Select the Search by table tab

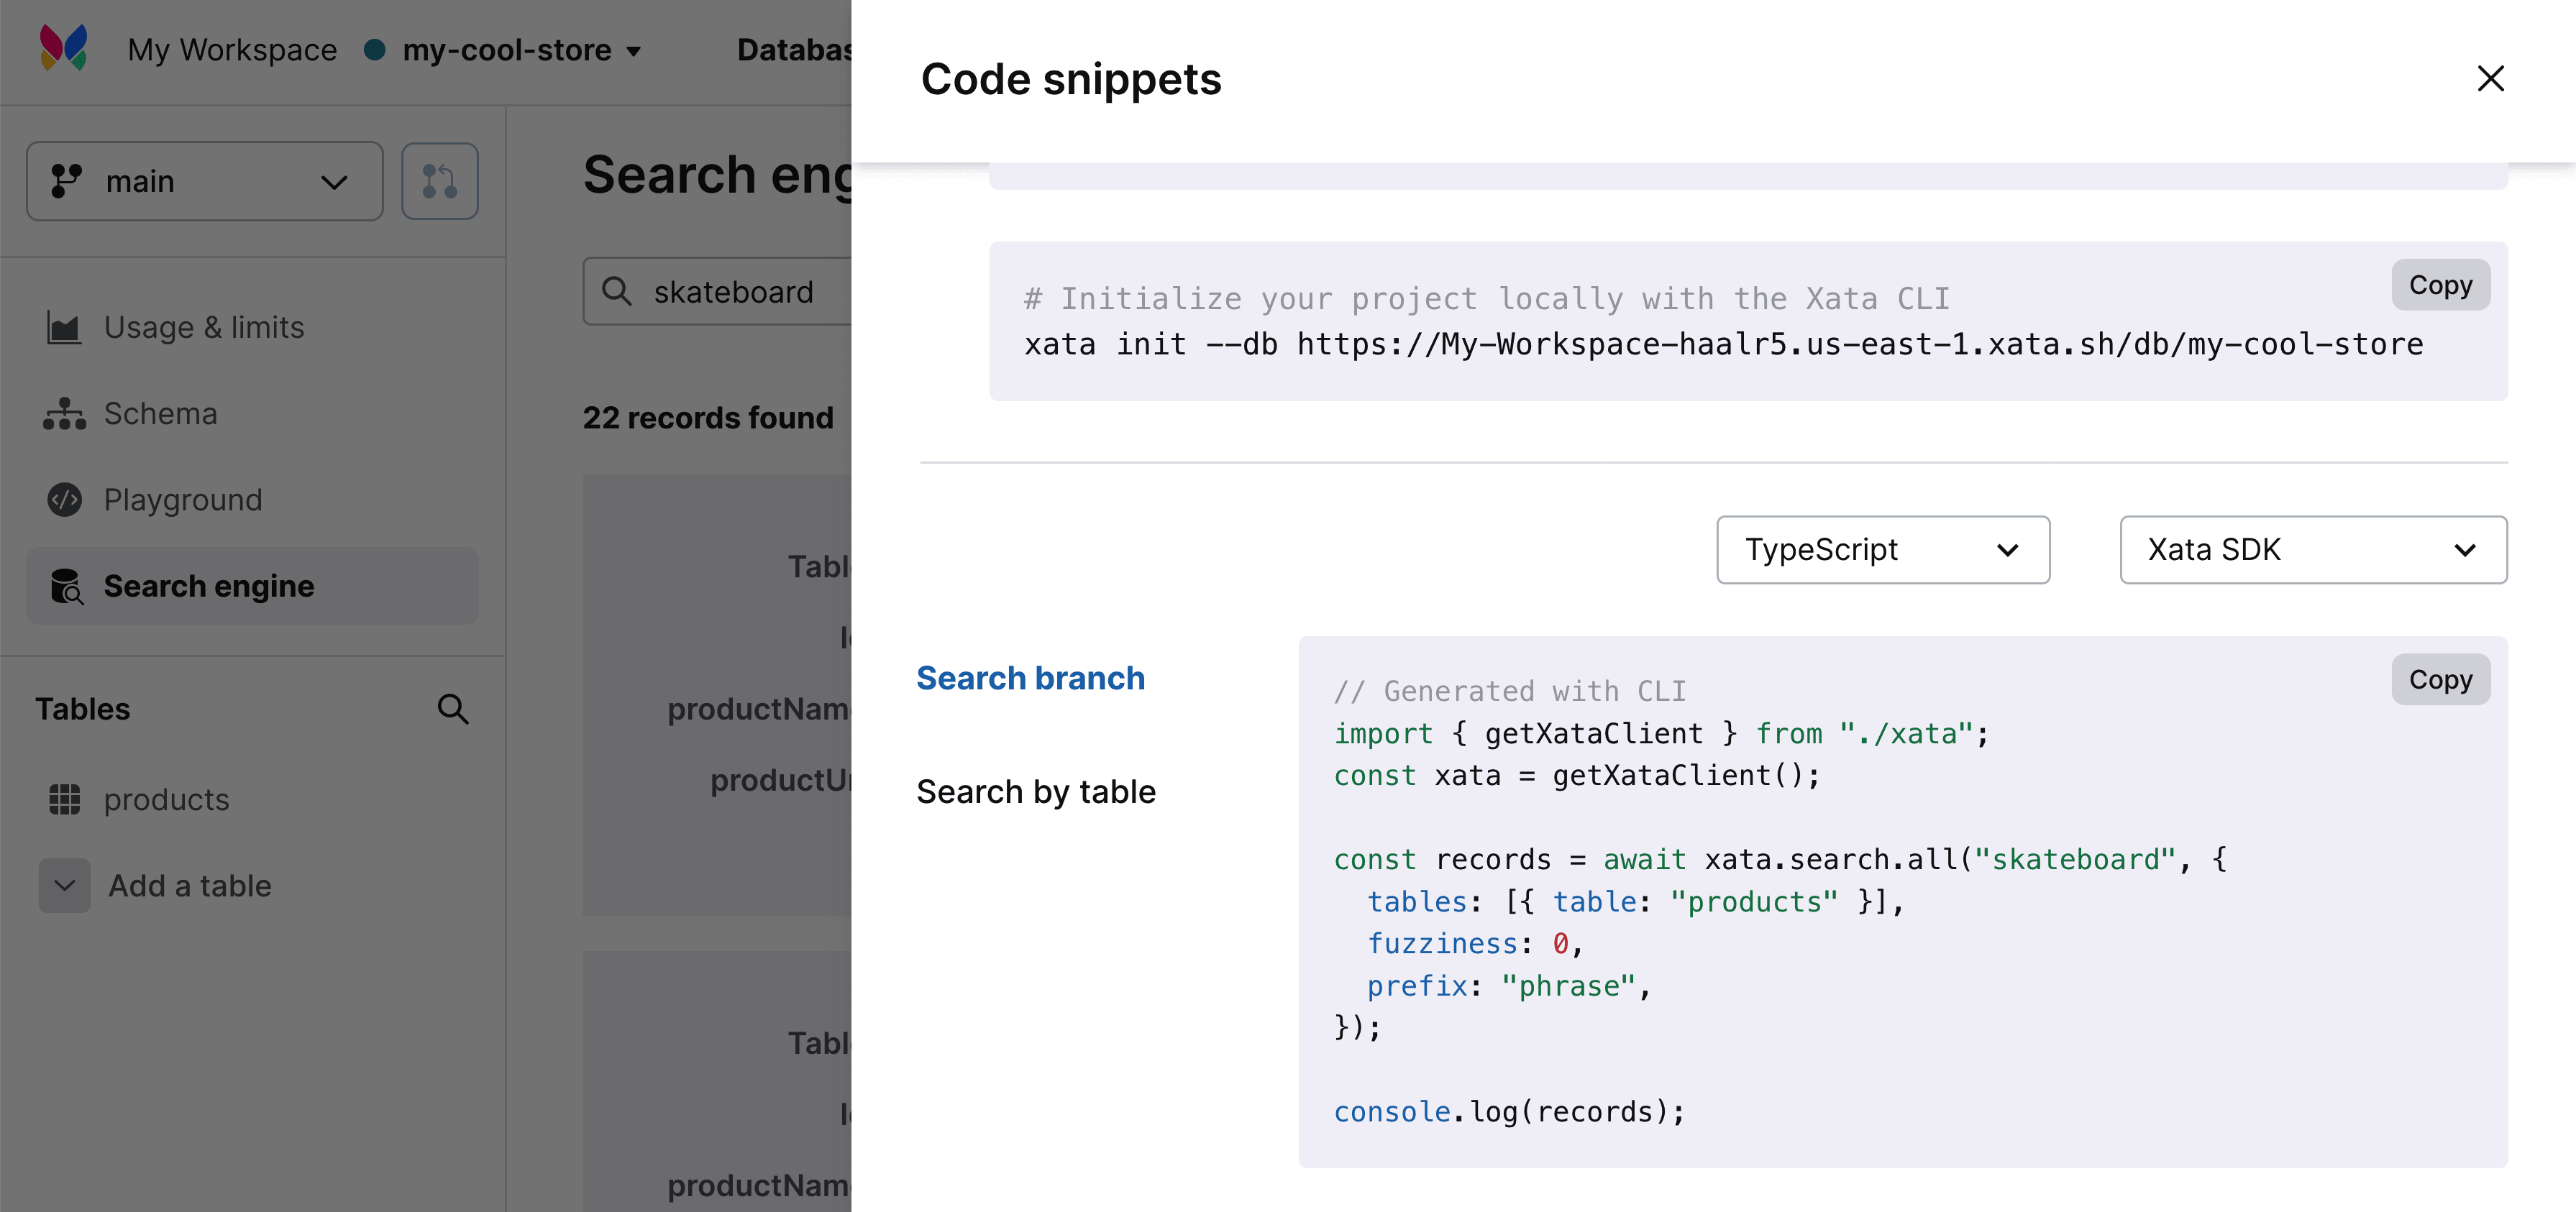pyautogui.click(x=1036, y=791)
